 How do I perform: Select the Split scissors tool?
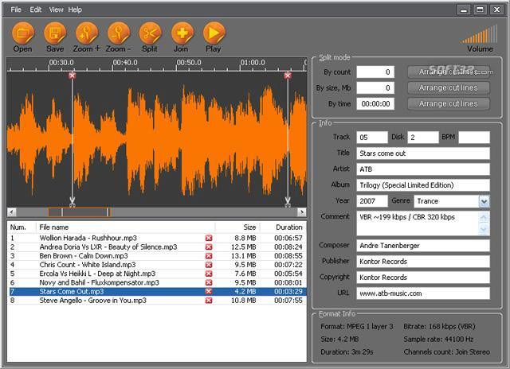150,33
